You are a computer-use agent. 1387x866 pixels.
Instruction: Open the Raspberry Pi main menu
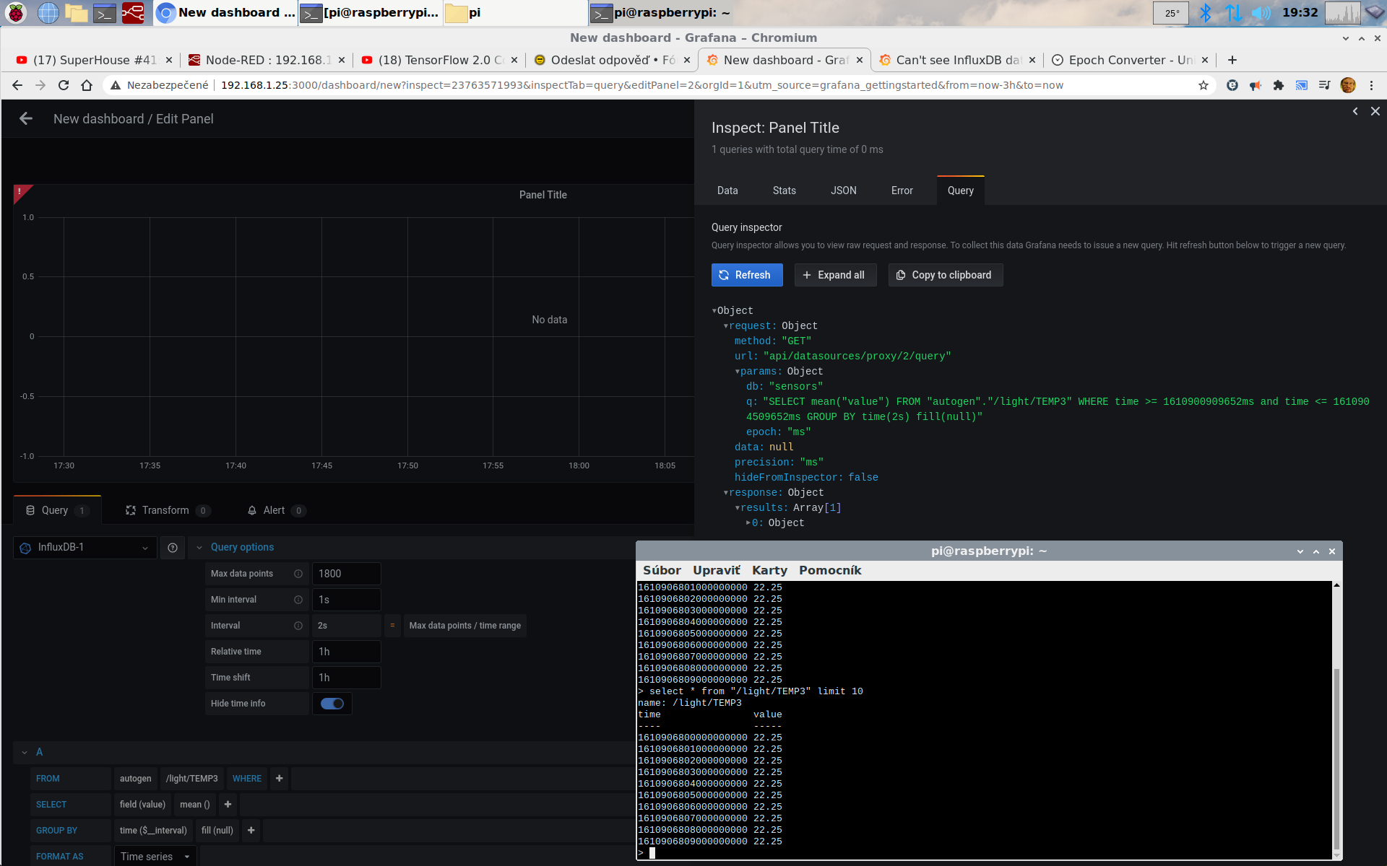point(15,12)
